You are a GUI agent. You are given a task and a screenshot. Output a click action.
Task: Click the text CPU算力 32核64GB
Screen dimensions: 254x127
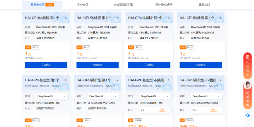tap(150, 32)
